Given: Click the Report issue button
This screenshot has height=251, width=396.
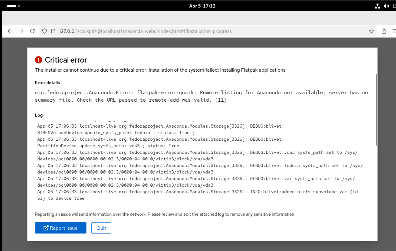Looking at the screenshot, I should point(61,228).
